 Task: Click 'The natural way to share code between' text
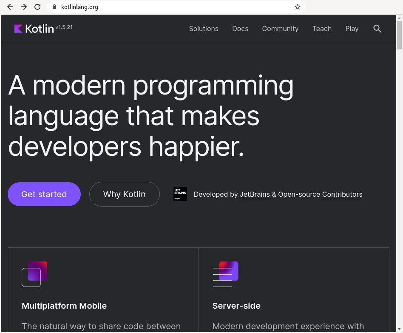tap(101, 326)
